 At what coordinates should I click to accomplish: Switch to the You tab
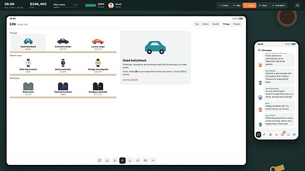pyautogui.click(x=197, y=24)
